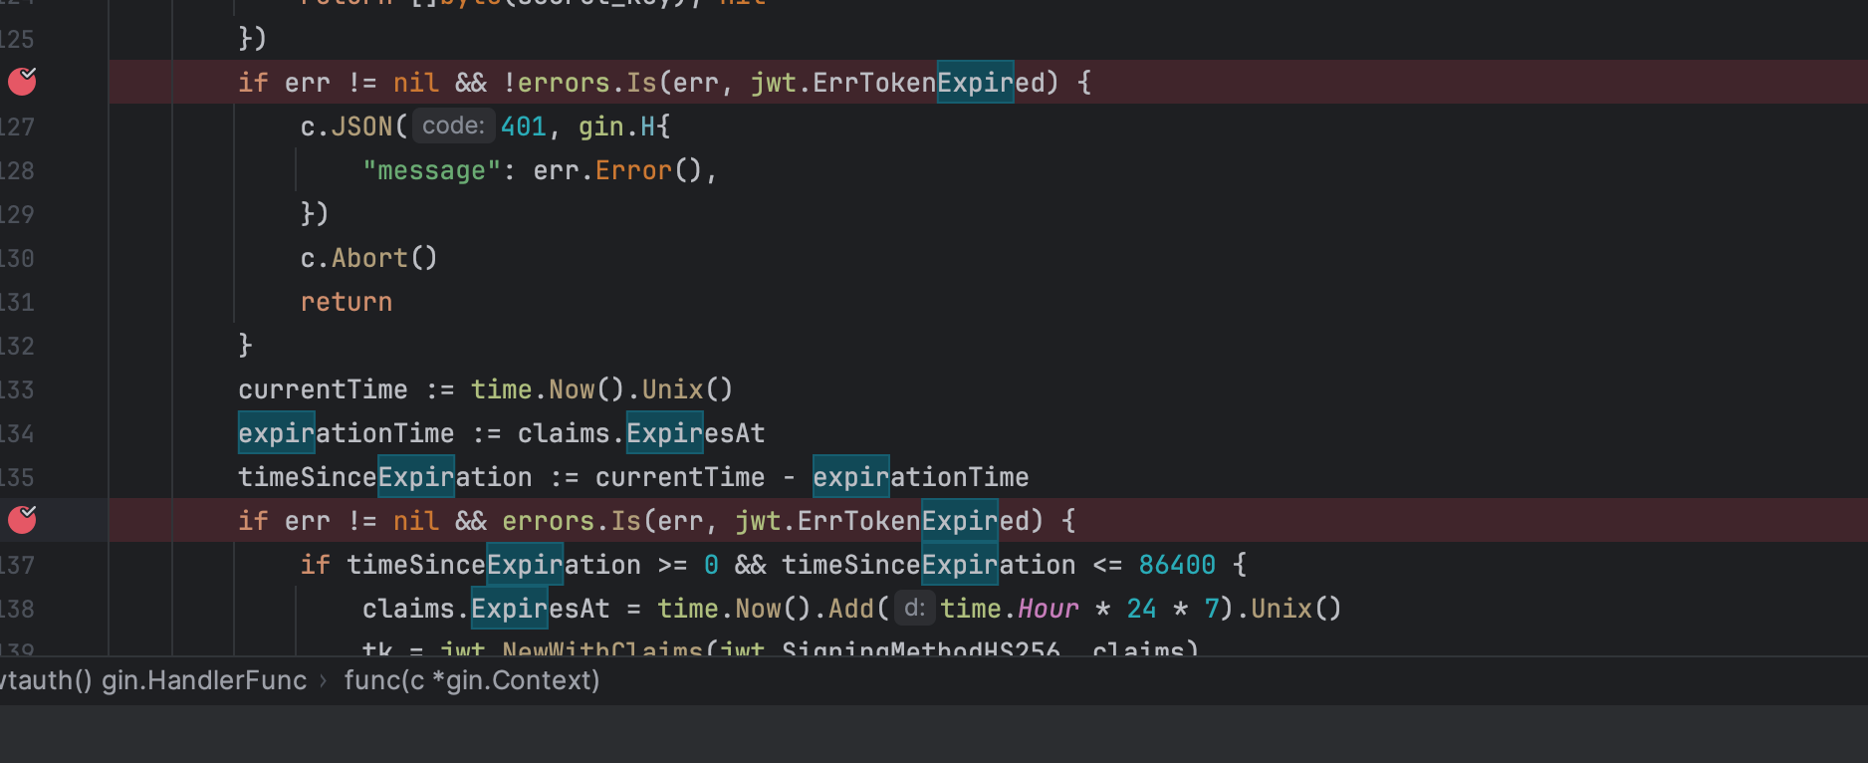
Task: Place cursor on status code 401
Action: coord(524,127)
